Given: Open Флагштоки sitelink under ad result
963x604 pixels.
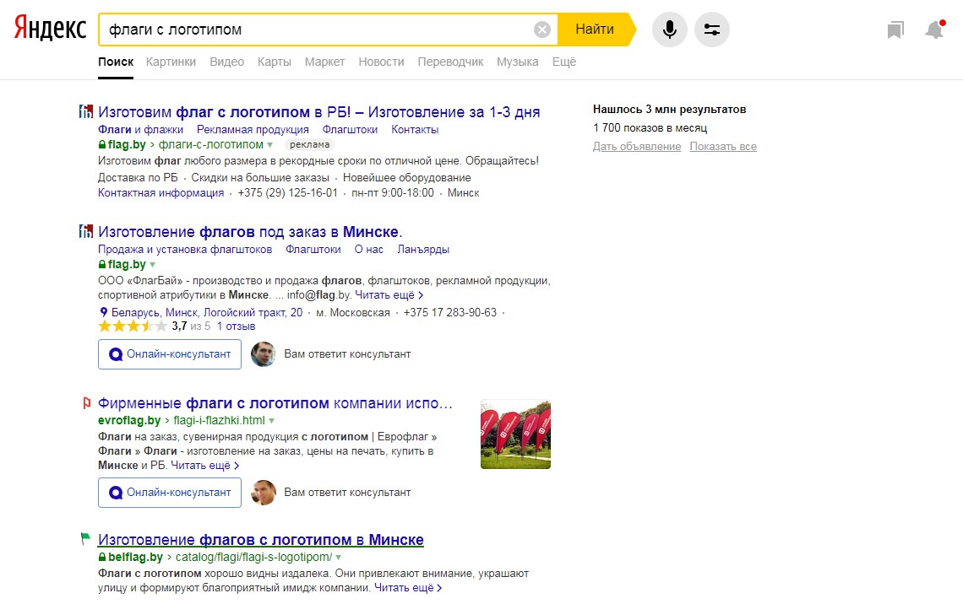Looking at the screenshot, I should [350, 129].
